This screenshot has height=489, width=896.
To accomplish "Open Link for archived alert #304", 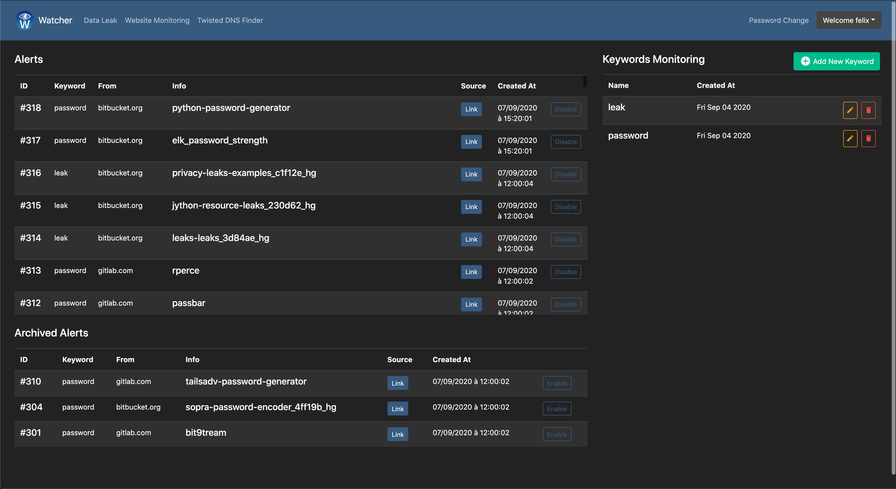I will 397,409.
